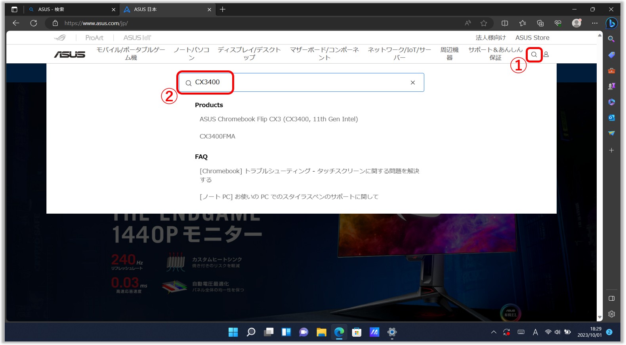Open the スタイラスペン support FAQ
Viewport: 626px width, 345px height.
pyautogui.click(x=289, y=197)
